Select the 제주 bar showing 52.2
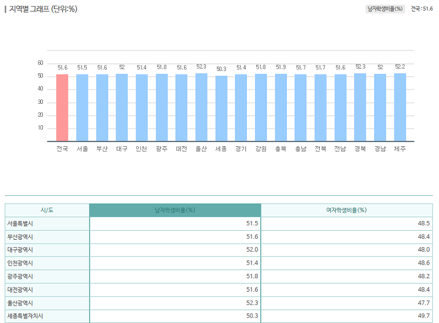Viewport: 439px width, 323px height. 400,107
